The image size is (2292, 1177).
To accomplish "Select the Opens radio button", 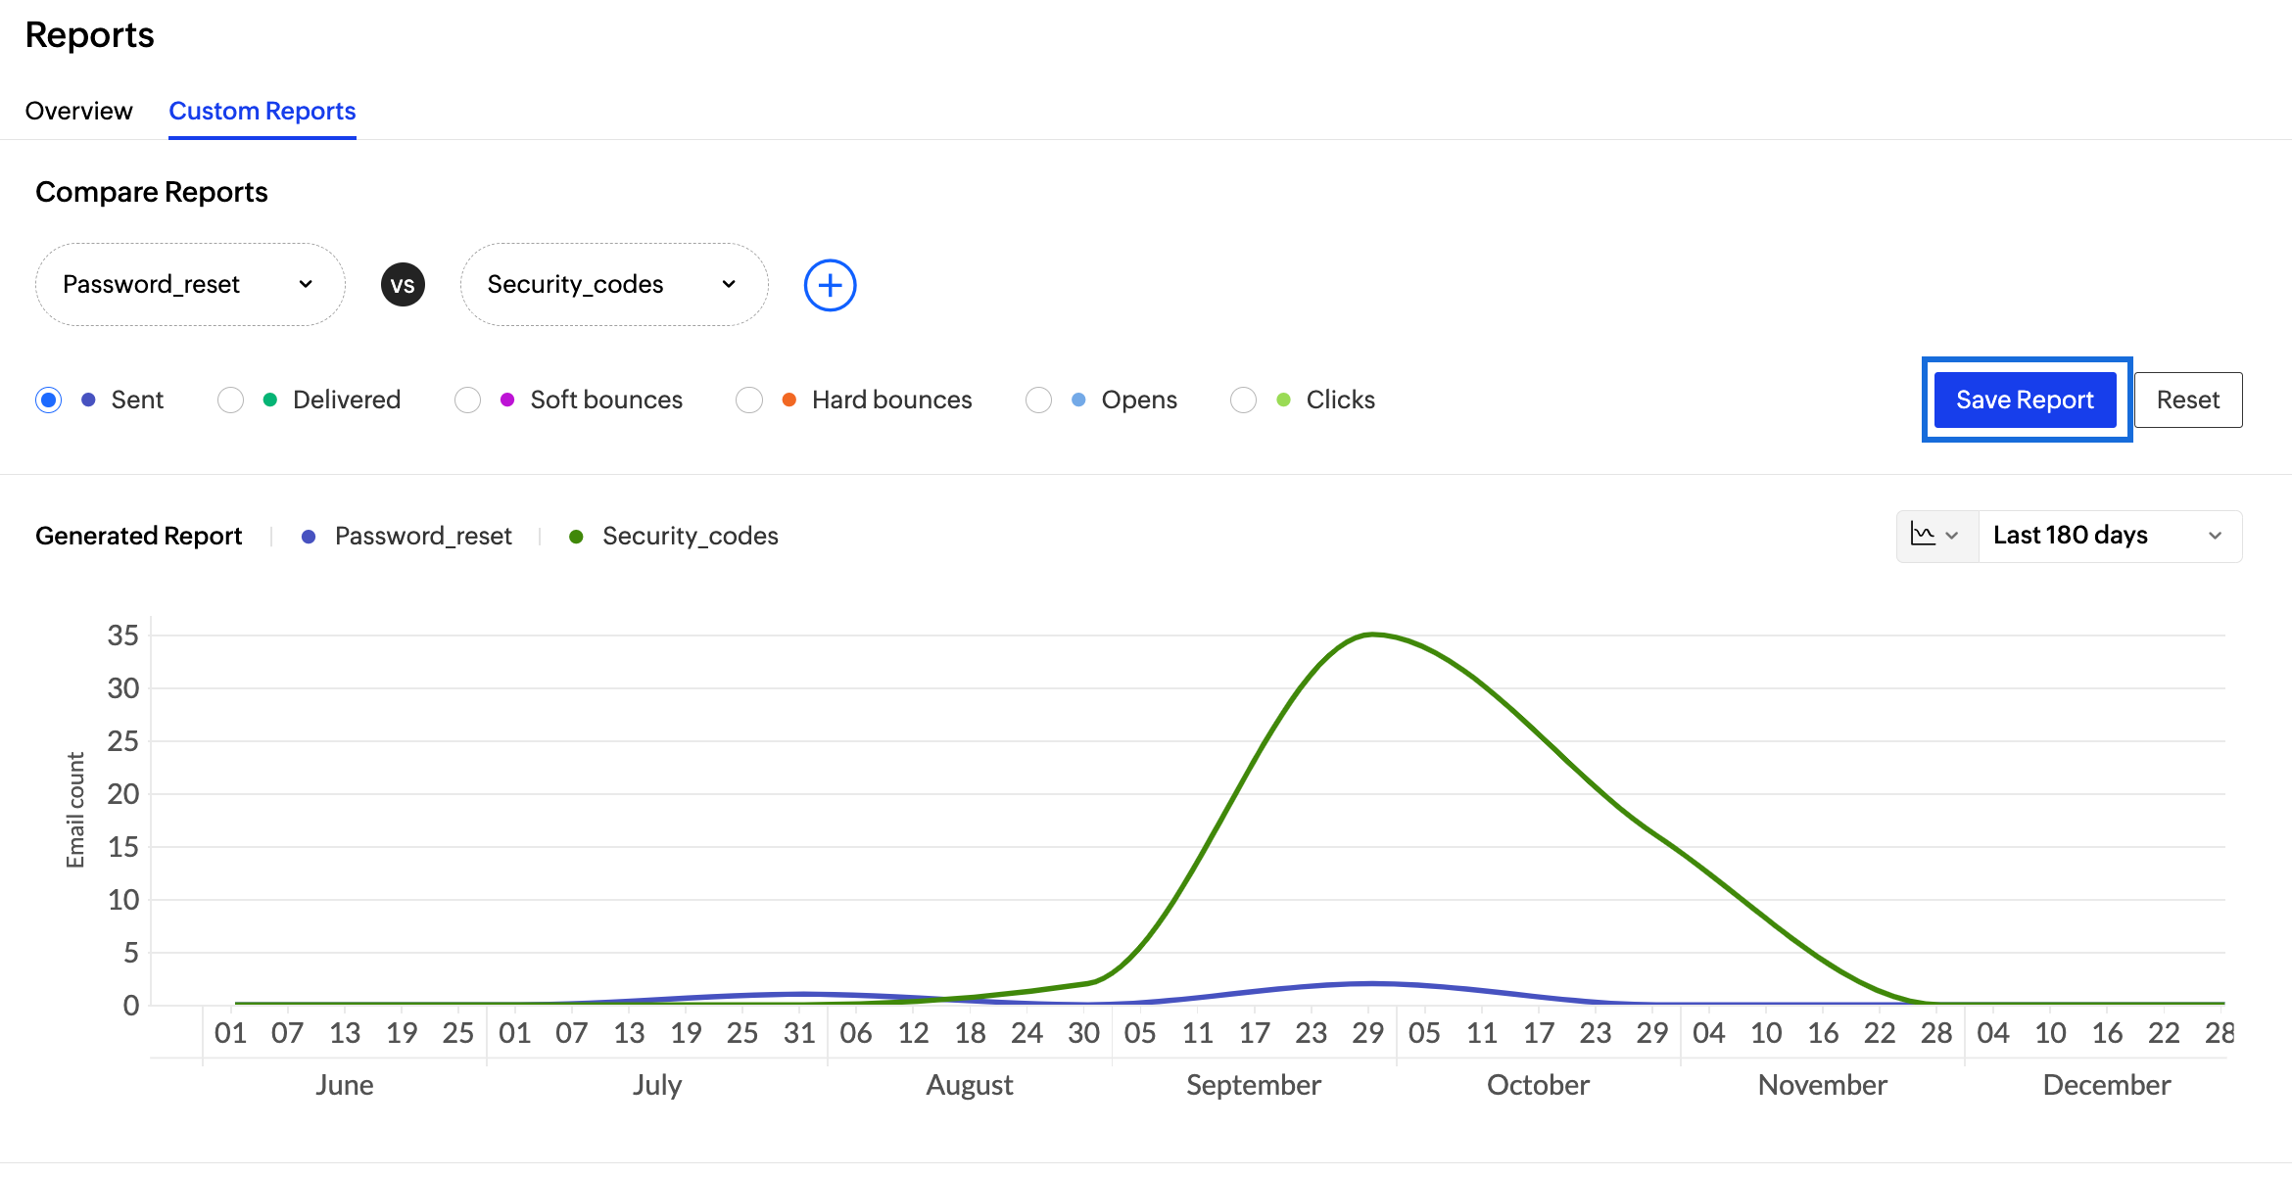I will [x=1038, y=400].
